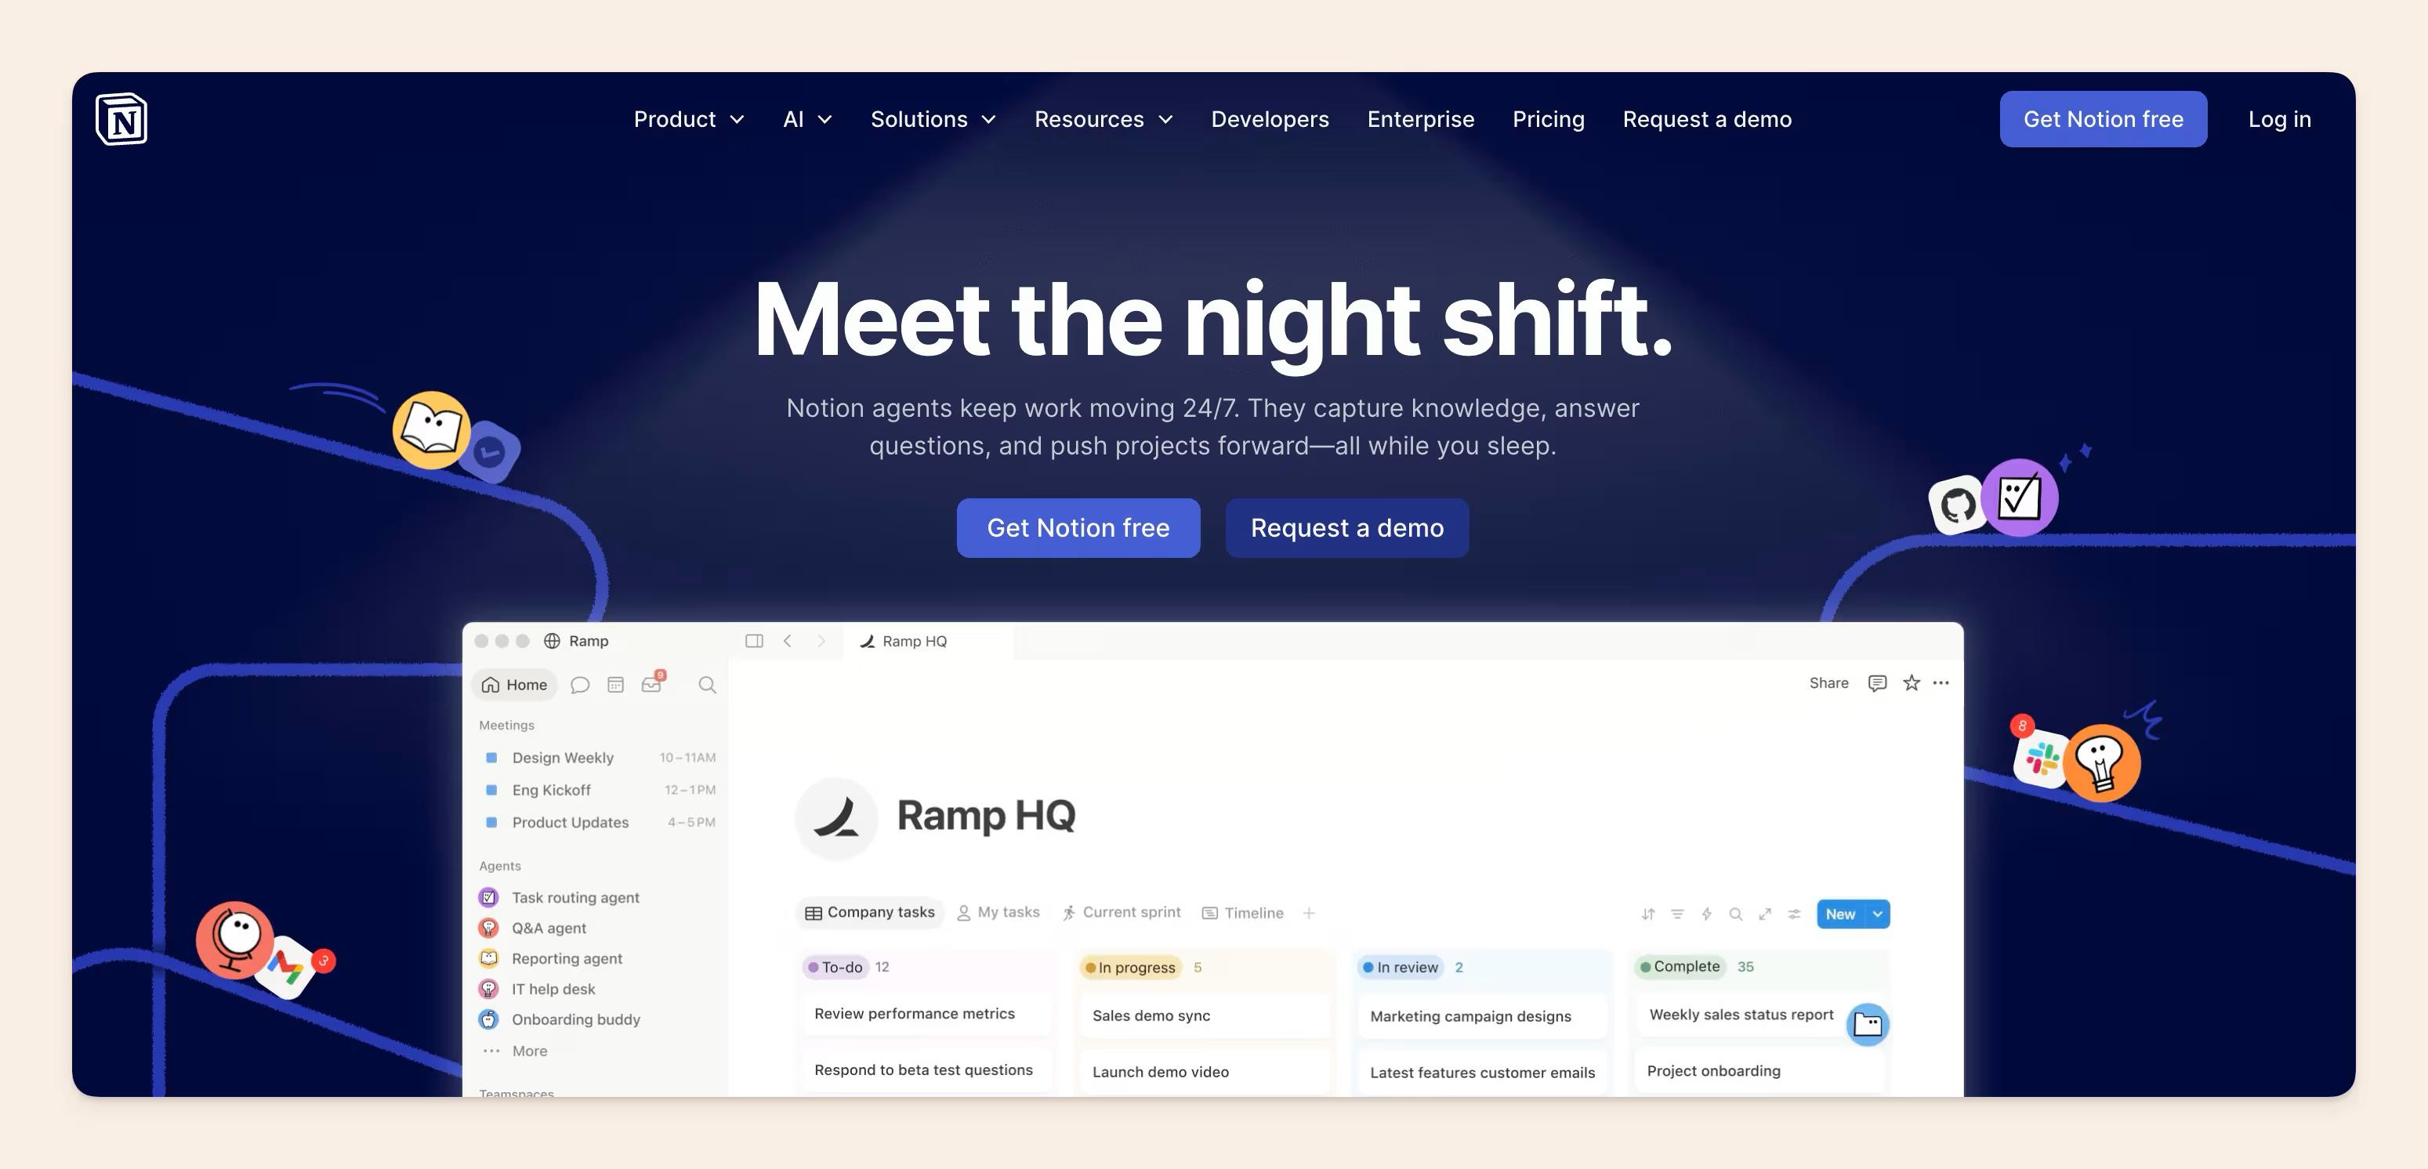Favorite the page with star icon
Screen dimensions: 2428x1169
coord(1911,683)
